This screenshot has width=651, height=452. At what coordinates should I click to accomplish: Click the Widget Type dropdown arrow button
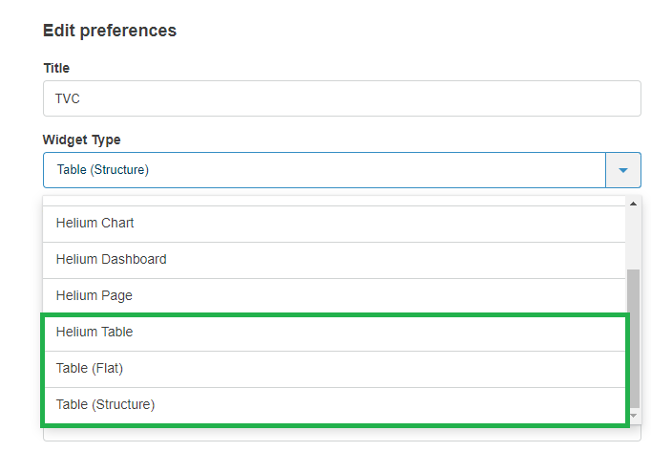coord(623,170)
